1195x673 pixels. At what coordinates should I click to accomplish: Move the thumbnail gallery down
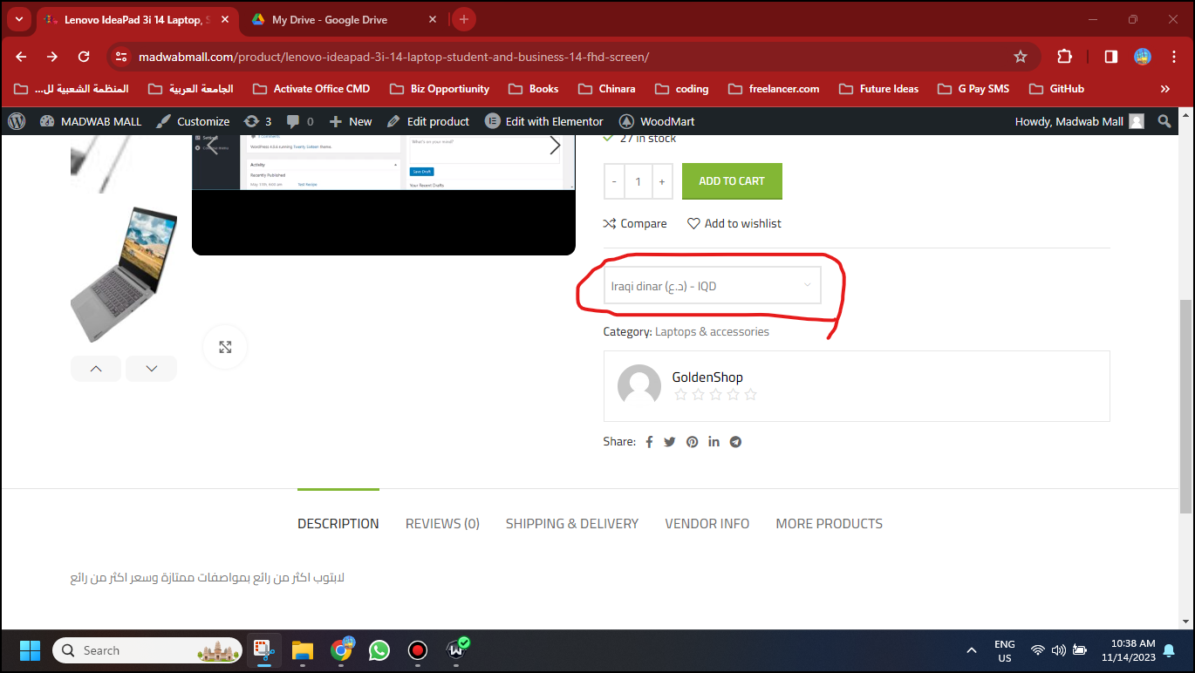click(x=152, y=369)
